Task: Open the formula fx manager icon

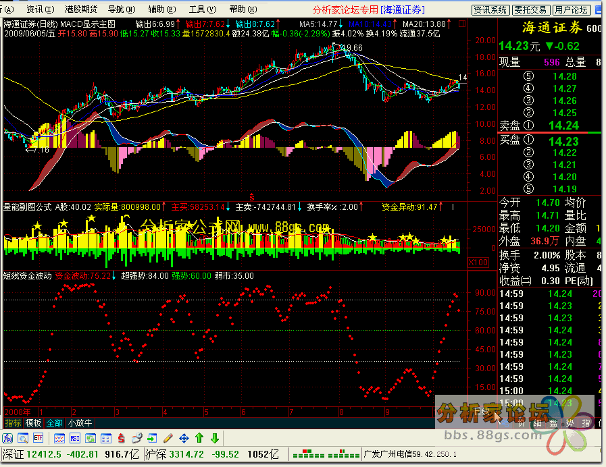Action: coord(7,439)
